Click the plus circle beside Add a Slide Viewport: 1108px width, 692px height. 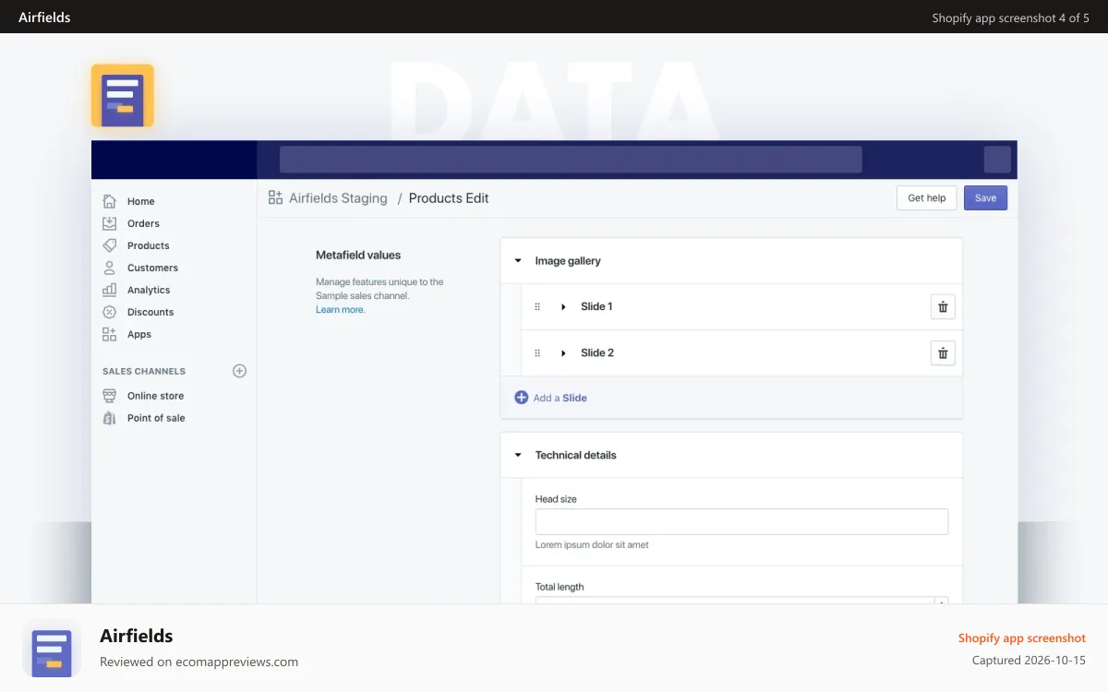click(x=522, y=398)
